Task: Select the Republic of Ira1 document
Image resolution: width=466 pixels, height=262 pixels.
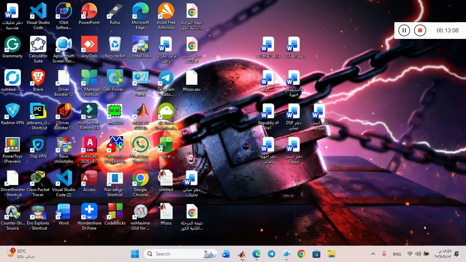Action: 268,117
